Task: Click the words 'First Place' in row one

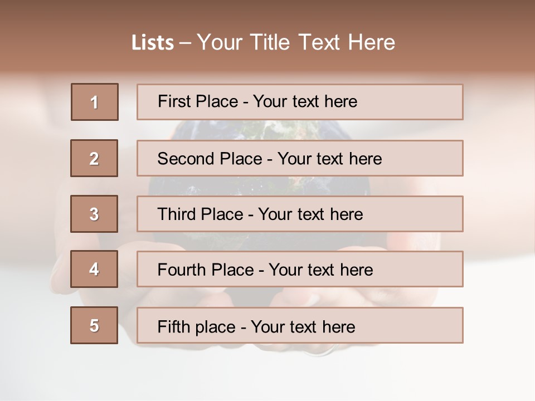Action: [x=198, y=101]
